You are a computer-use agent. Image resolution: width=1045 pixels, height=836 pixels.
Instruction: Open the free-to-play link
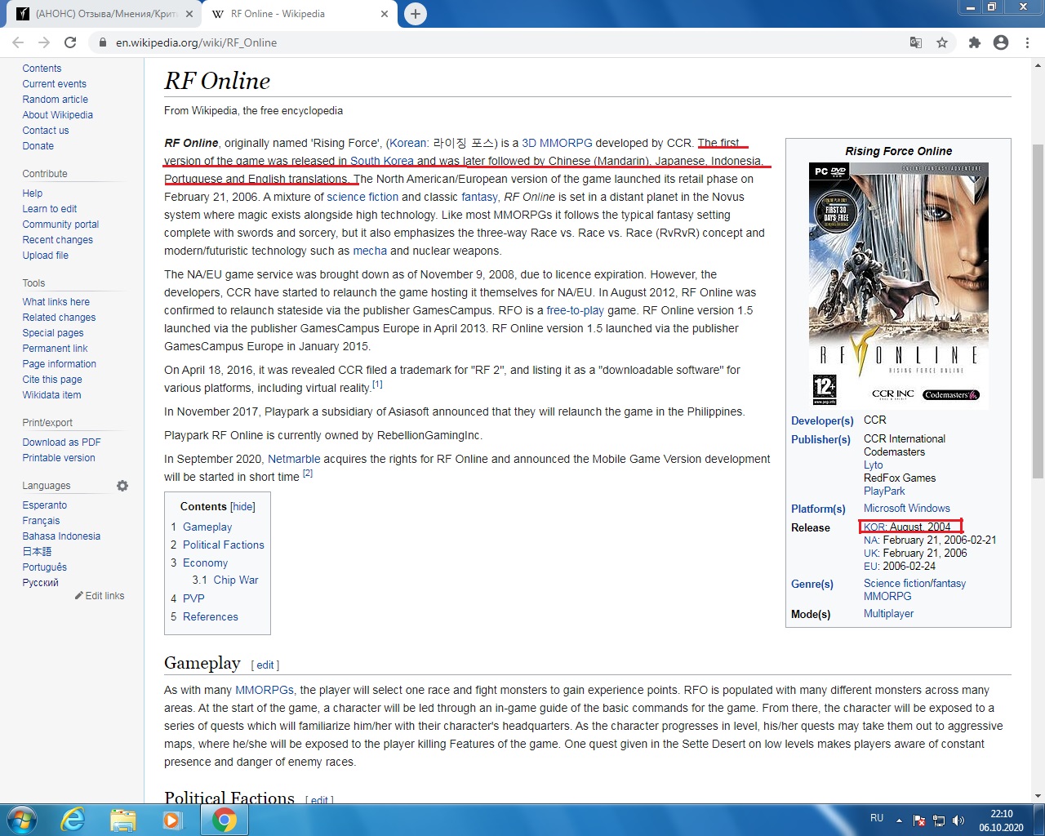576,310
